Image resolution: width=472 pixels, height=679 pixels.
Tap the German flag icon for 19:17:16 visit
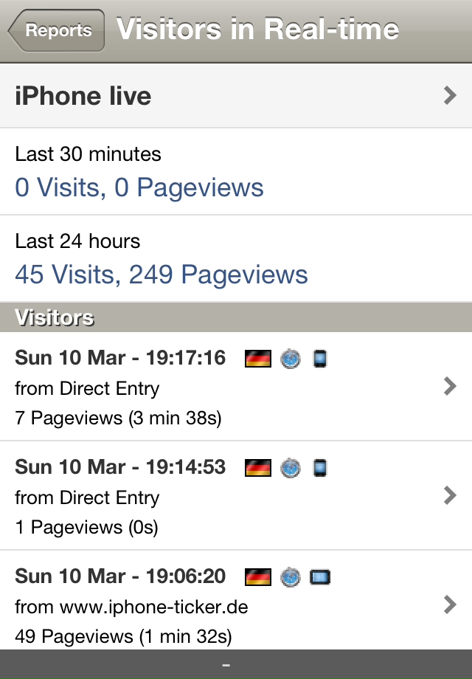tap(258, 359)
